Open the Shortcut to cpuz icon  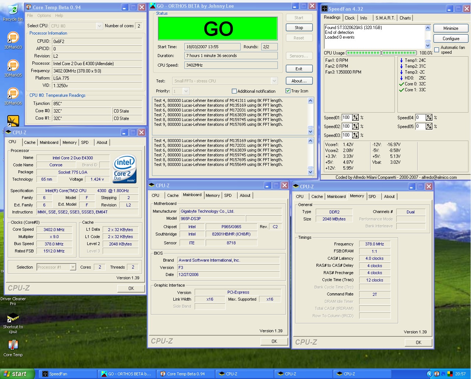tap(13, 318)
